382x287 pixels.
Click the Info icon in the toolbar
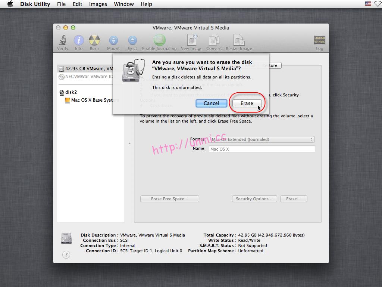79,41
